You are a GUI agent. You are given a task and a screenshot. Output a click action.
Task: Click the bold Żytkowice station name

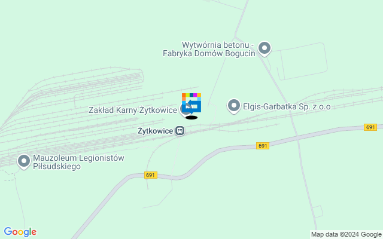[156, 131]
